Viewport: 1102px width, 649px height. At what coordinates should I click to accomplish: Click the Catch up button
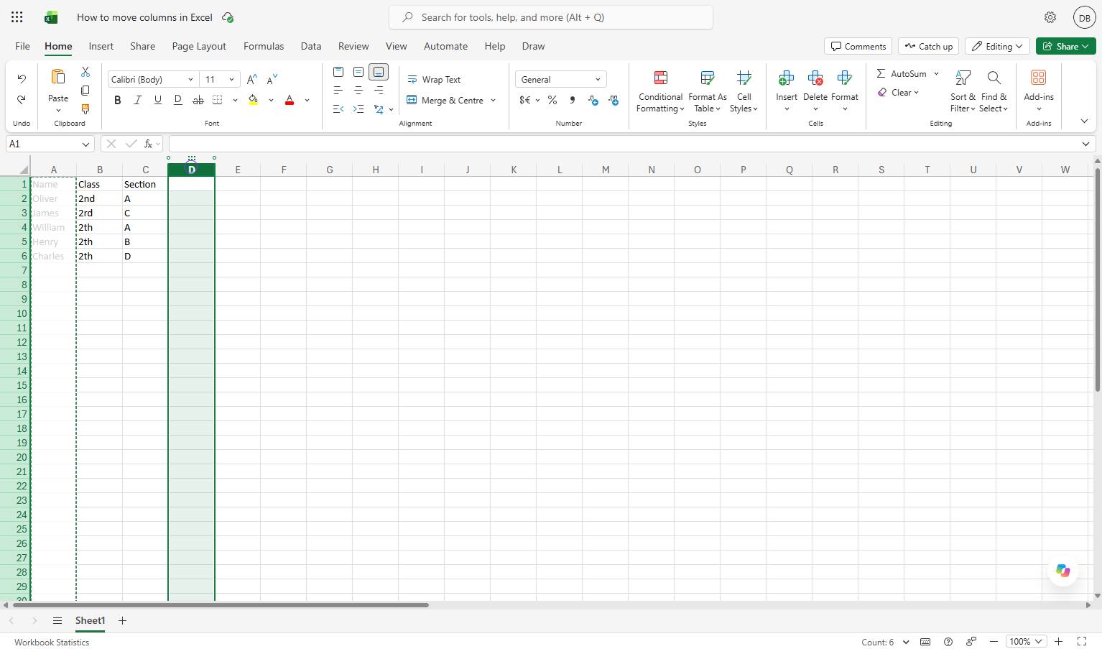[x=929, y=46]
